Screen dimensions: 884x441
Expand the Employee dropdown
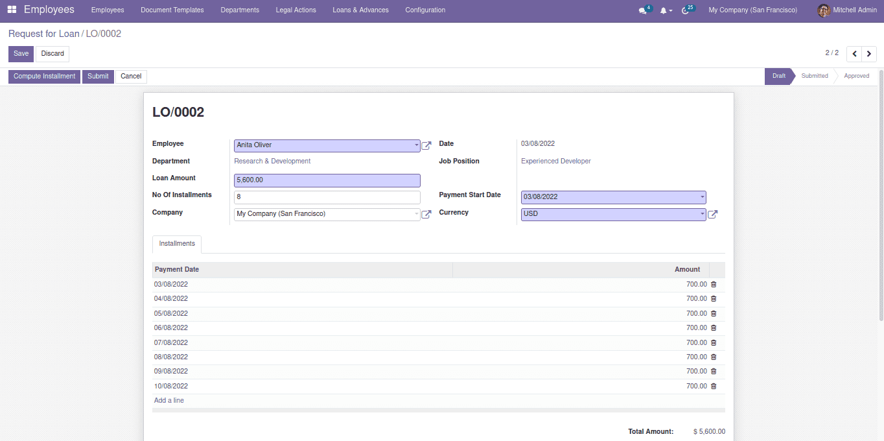tap(416, 146)
